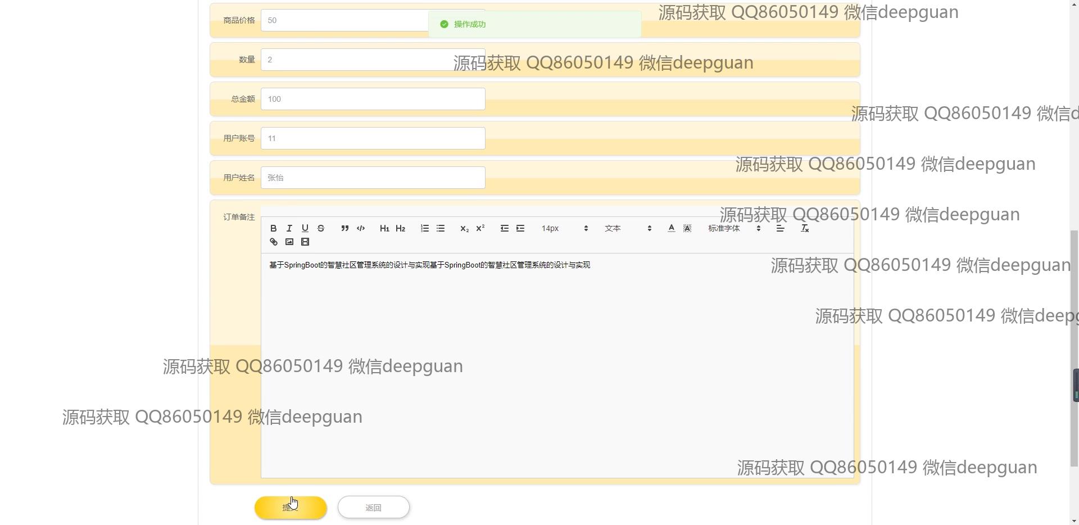This screenshot has width=1079, height=525.
Task: Increase the paragraph indent
Action: pyautogui.click(x=520, y=228)
